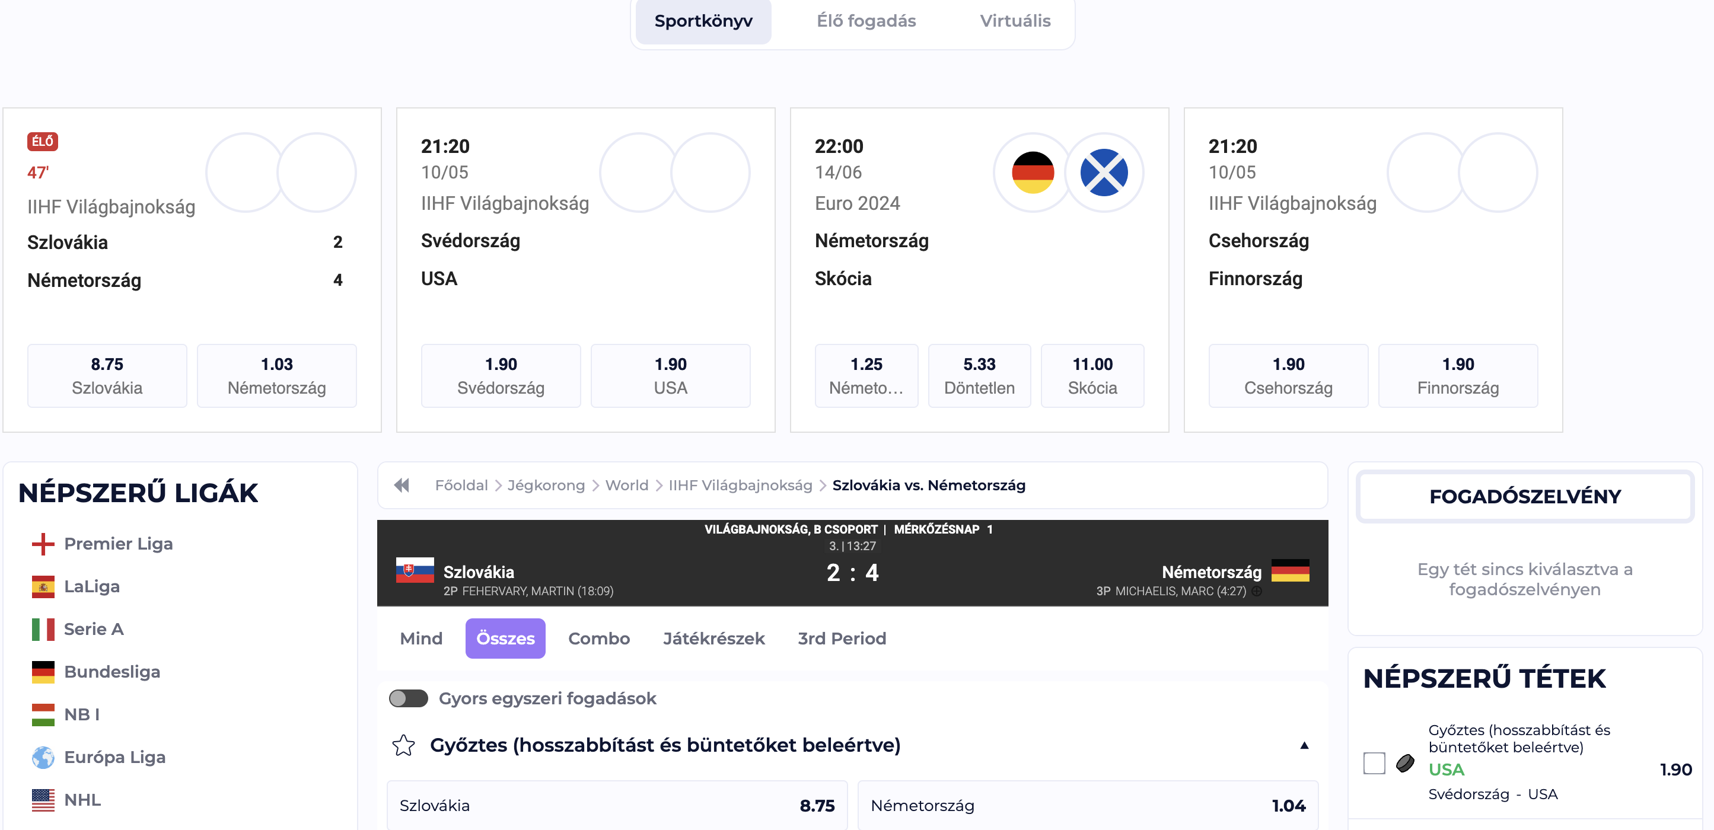Click the Germany flag in Euro 2024 card
The height and width of the screenshot is (830, 1714).
(1033, 173)
